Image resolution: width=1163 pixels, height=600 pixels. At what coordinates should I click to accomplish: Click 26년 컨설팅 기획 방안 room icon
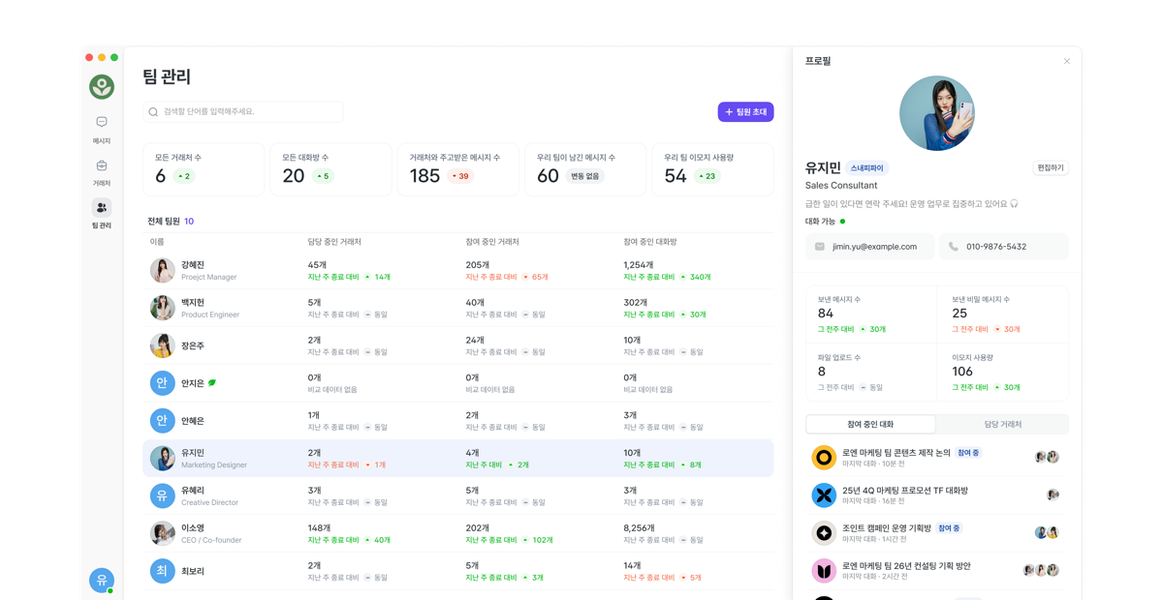coord(824,570)
